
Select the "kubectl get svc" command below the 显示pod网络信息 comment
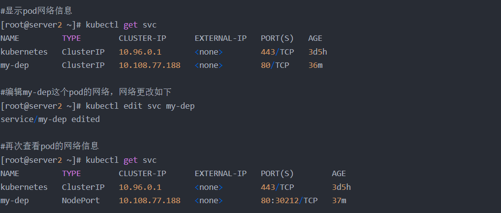pos(121,25)
